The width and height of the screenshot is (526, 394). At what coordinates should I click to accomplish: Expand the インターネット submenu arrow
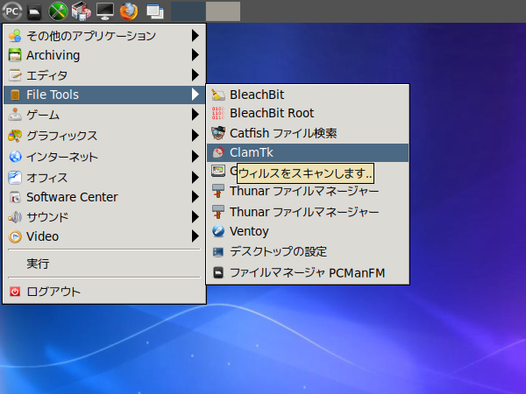pyautogui.click(x=195, y=157)
